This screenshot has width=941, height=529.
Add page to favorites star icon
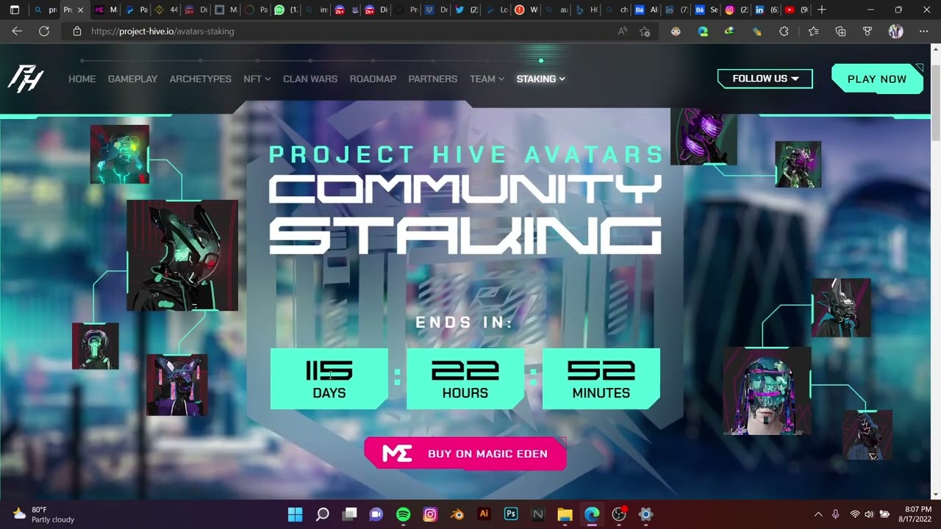click(645, 32)
